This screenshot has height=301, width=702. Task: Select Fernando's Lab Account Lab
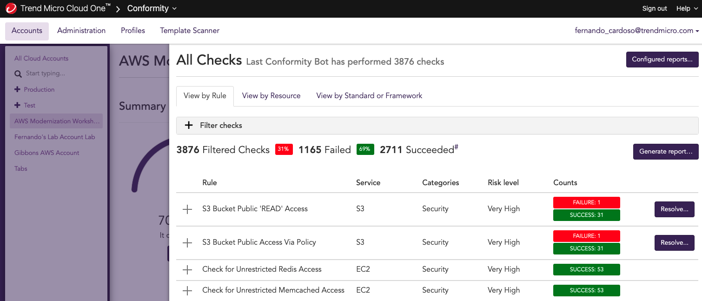(55, 137)
